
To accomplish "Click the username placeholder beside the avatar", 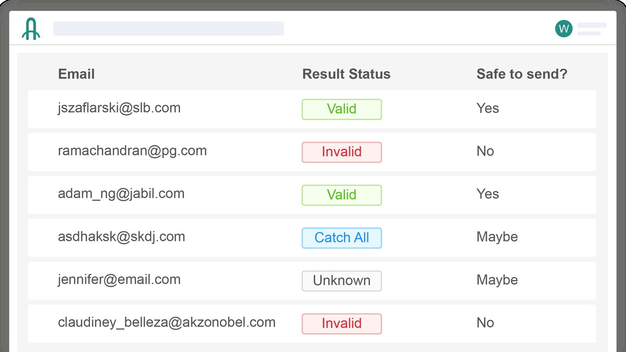I will [x=591, y=29].
